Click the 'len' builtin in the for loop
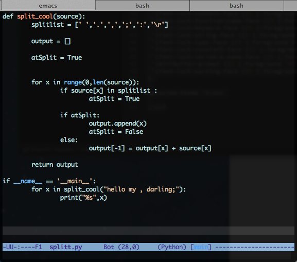This screenshot has height=262, width=297. [98, 82]
